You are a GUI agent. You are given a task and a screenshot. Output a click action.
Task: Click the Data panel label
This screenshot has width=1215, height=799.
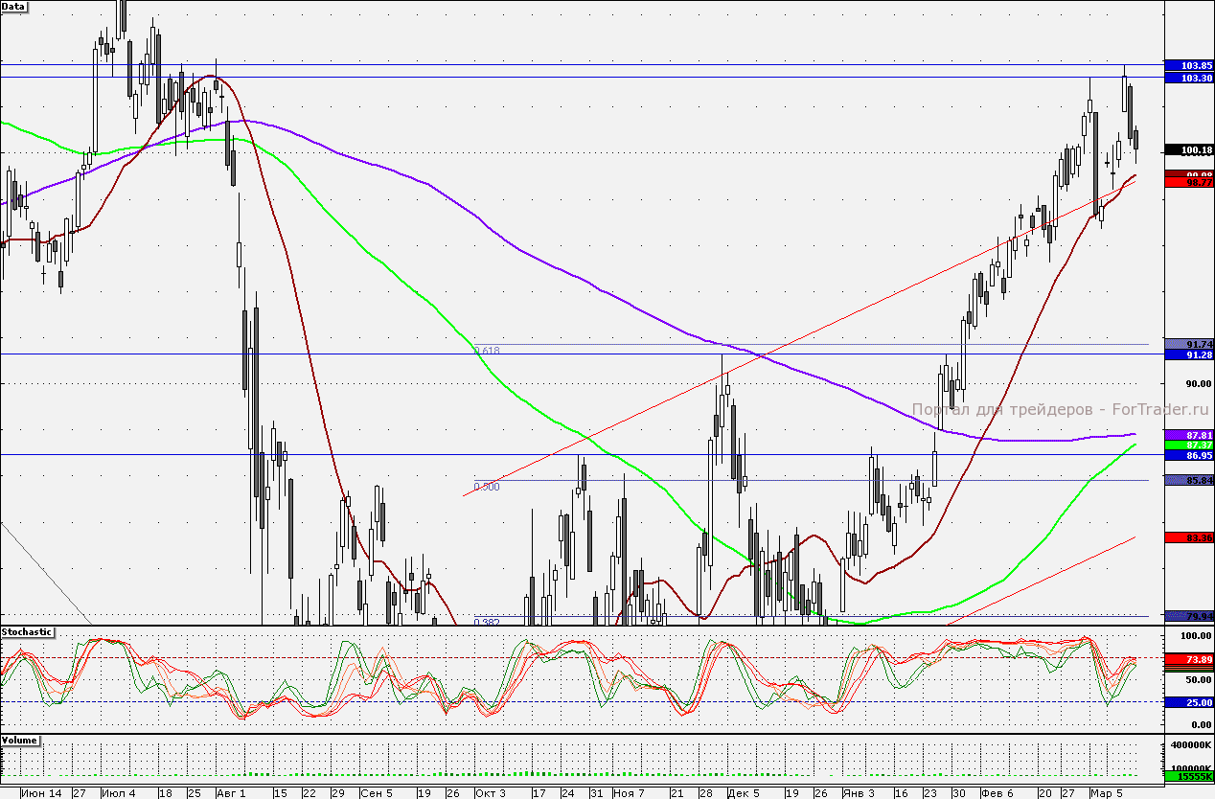click(15, 6)
